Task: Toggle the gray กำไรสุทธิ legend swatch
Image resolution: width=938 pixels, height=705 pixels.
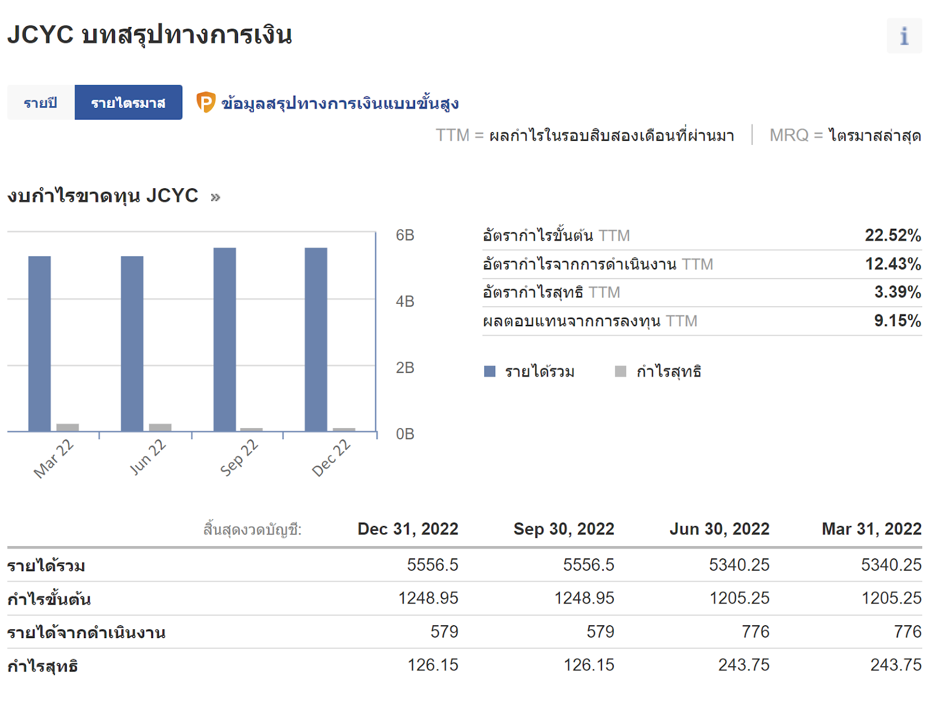Action: tap(620, 371)
